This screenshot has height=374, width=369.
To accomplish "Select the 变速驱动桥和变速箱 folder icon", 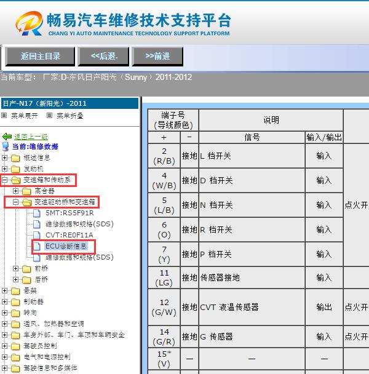I will pyautogui.click(x=26, y=202).
